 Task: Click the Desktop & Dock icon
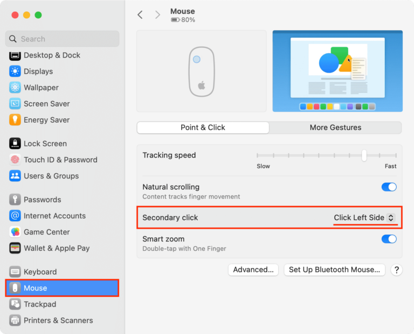pyautogui.click(x=15, y=55)
